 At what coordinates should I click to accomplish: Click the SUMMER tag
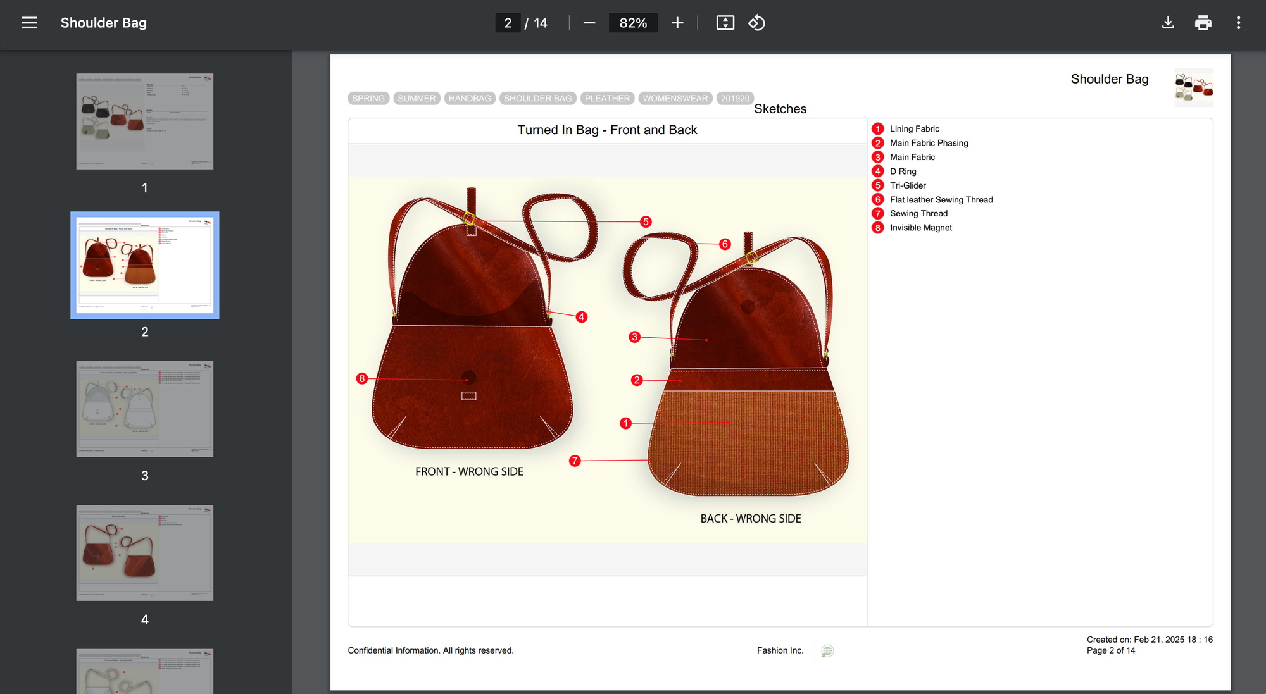coord(417,98)
